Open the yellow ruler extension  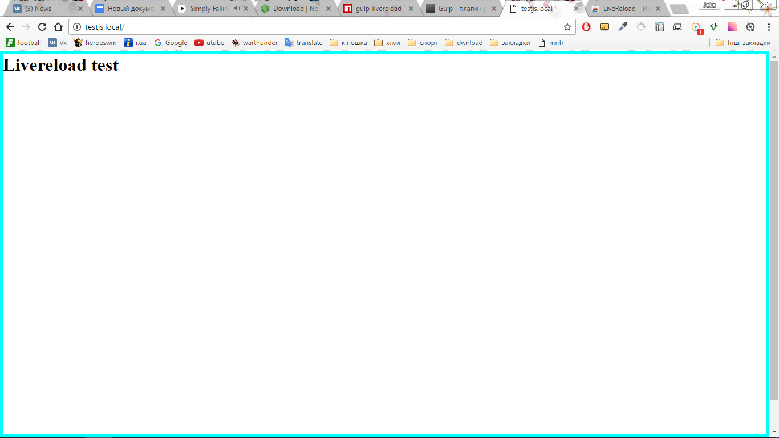tap(604, 27)
